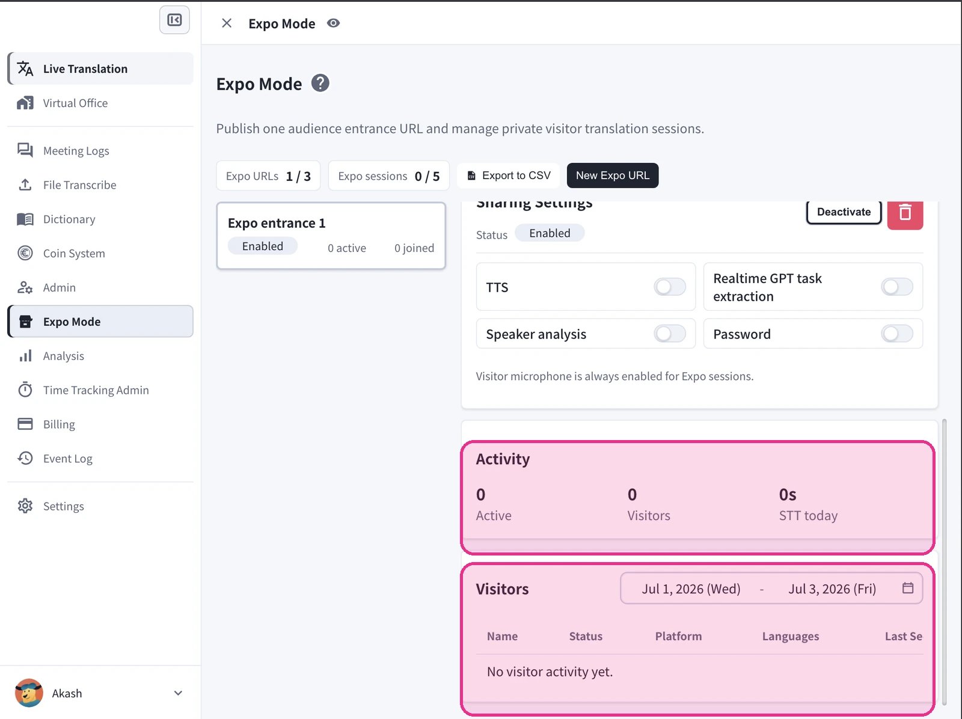This screenshot has height=719, width=962.
Task: Click 'No visitor activity yet.' message
Action: (550, 672)
